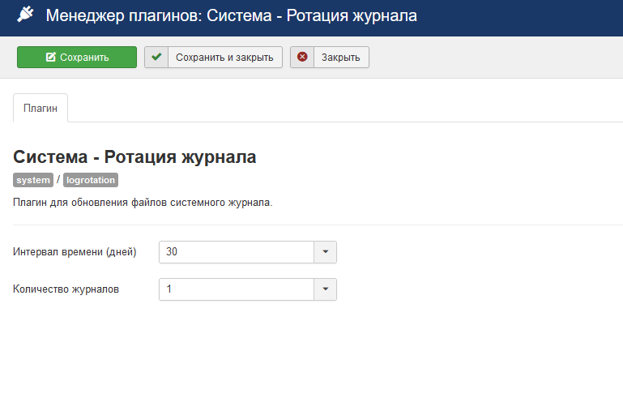Click the red X close icon
623x411 pixels.
pyautogui.click(x=302, y=57)
